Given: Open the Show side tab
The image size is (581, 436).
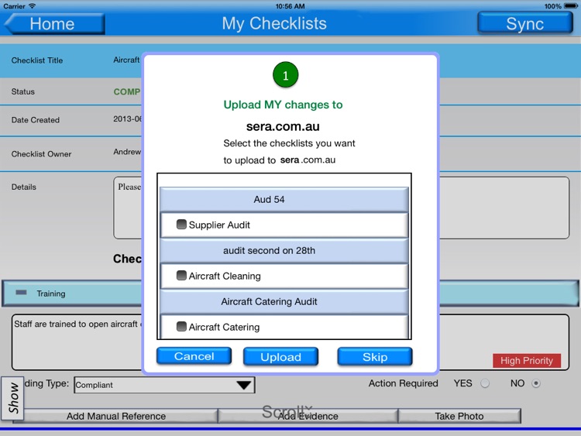Looking at the screenshot, I should click(x=13, y=398).
